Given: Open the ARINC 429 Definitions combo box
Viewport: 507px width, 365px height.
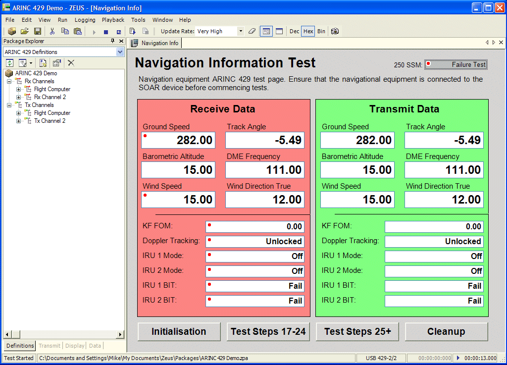Looking at the screenshot, I should 120,52.
